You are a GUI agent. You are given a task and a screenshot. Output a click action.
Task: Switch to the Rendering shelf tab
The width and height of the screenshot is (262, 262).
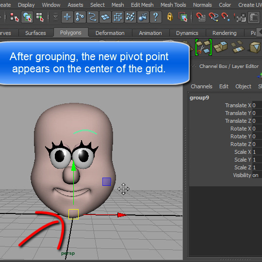[x=225, y=33]
